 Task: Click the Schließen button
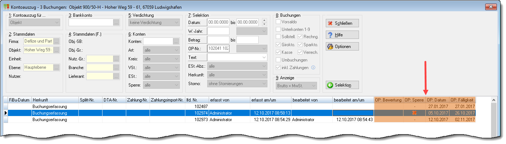(342, 23)
